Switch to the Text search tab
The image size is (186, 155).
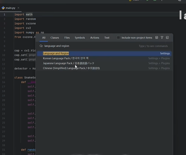(x=107, y=38)
